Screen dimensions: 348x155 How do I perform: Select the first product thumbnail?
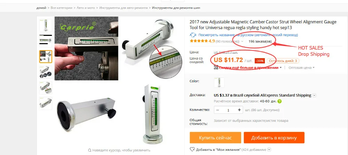point(46,25)
